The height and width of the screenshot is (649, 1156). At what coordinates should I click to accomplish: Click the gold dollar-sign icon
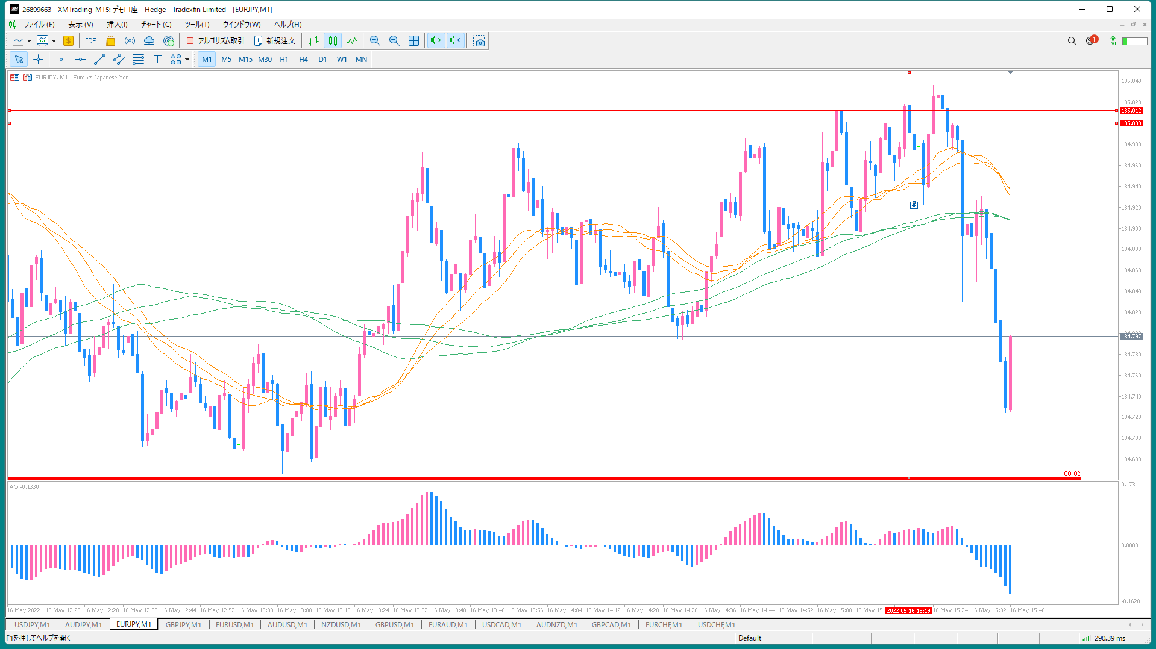(x=68, y=41)
